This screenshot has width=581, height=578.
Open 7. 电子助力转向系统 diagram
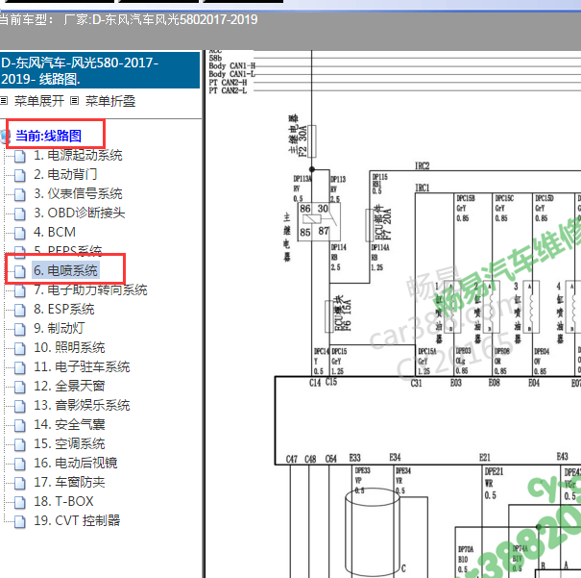pos(90,289)
